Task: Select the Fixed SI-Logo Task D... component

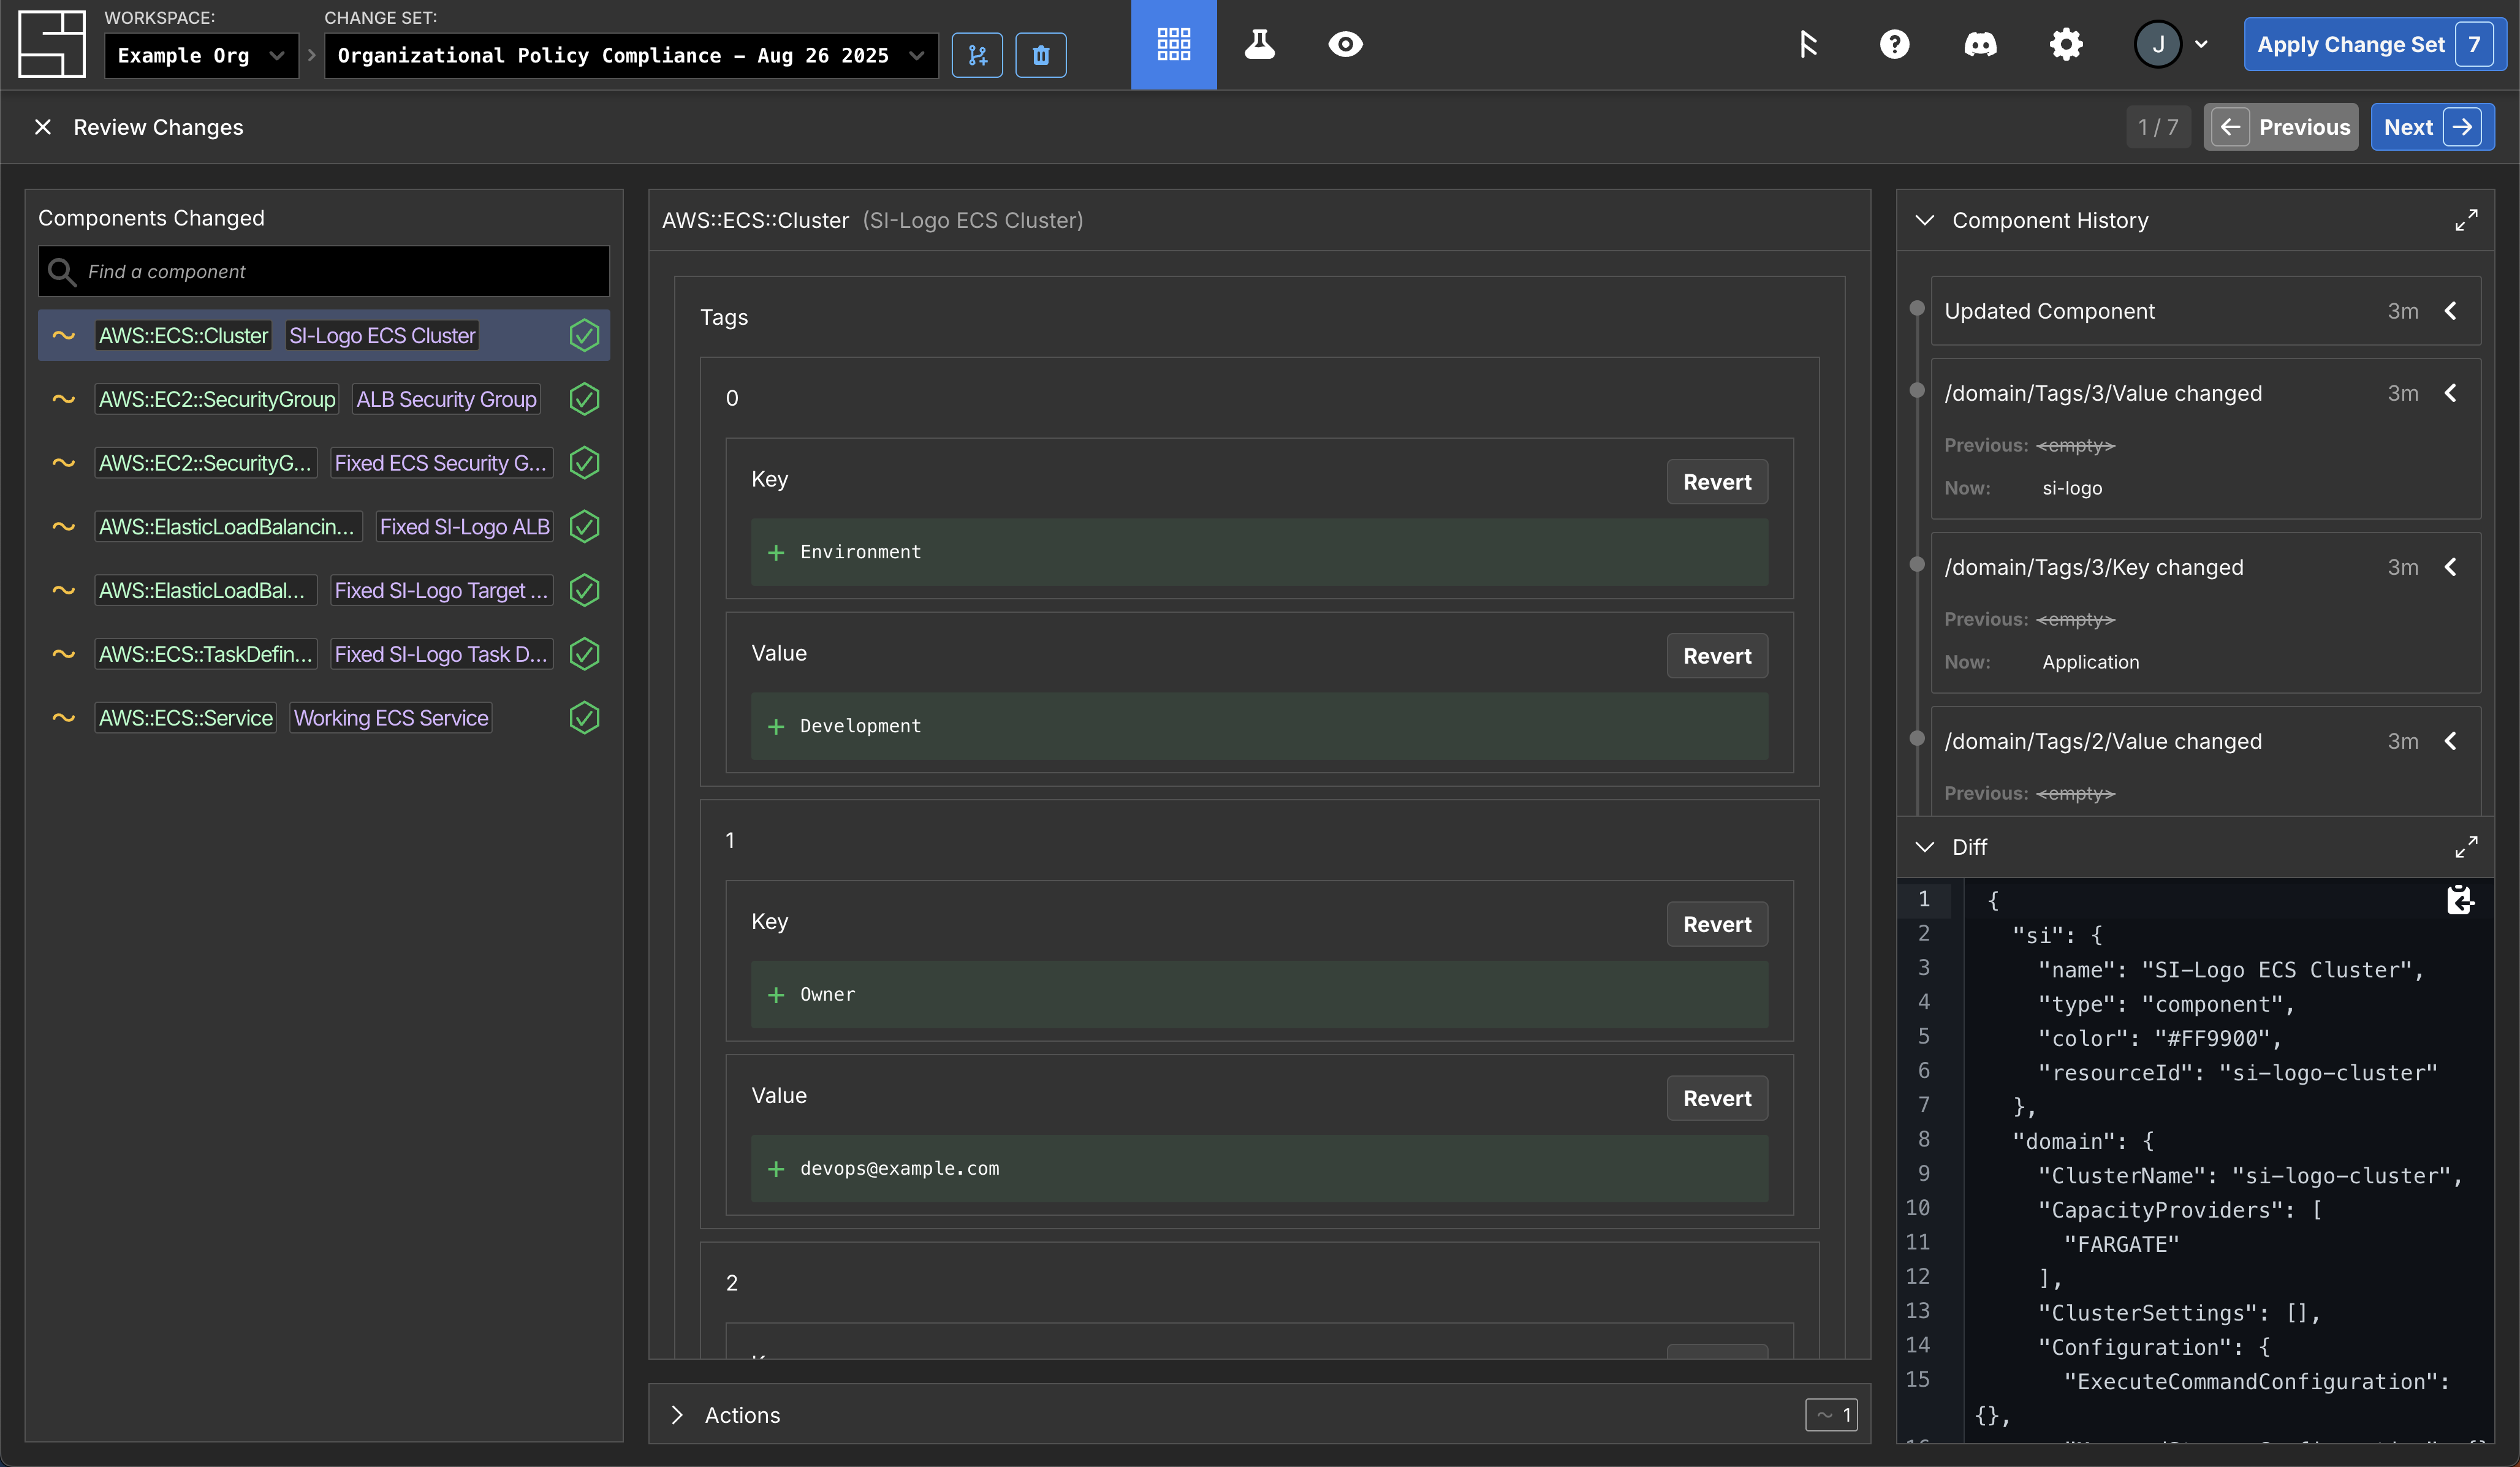Action: pos(324,654)
